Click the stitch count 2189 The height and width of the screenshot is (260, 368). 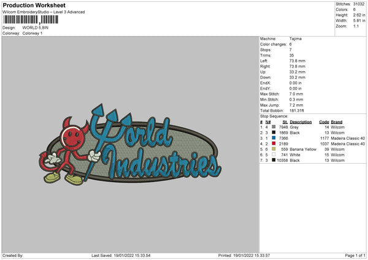[283, 144]
